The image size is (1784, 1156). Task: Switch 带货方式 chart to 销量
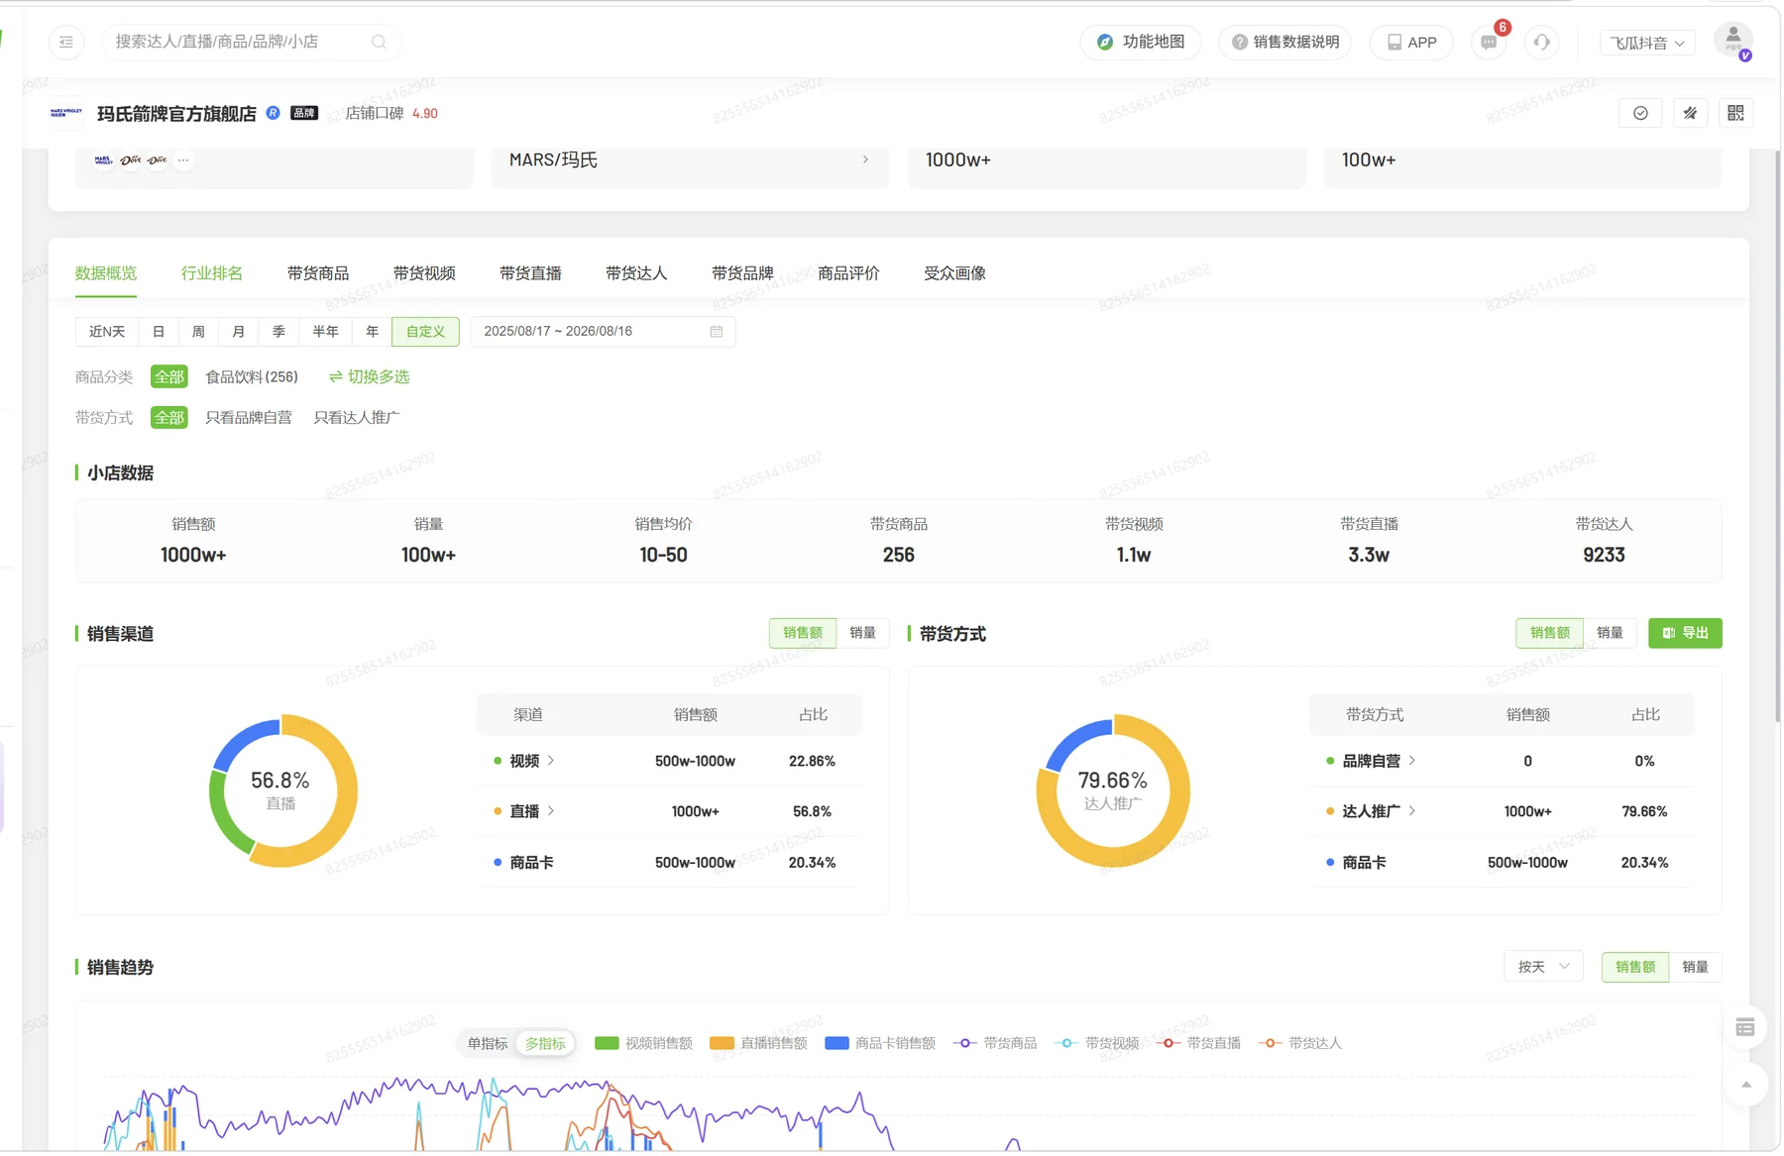click(x=1610, y=633)
